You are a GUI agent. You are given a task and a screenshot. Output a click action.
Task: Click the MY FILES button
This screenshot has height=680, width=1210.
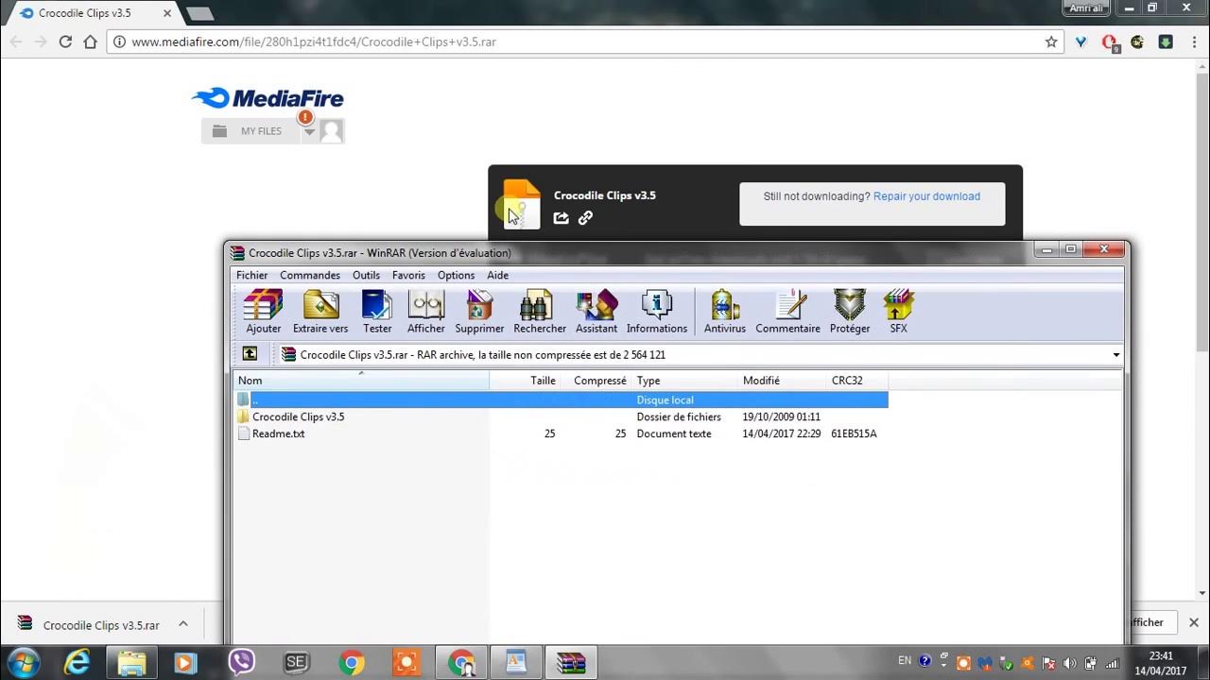tap(251, 131)
